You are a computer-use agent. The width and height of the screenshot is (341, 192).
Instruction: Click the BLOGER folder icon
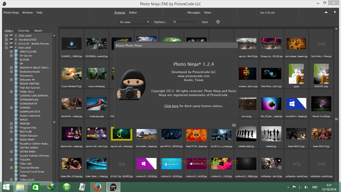tap(16, 59)
